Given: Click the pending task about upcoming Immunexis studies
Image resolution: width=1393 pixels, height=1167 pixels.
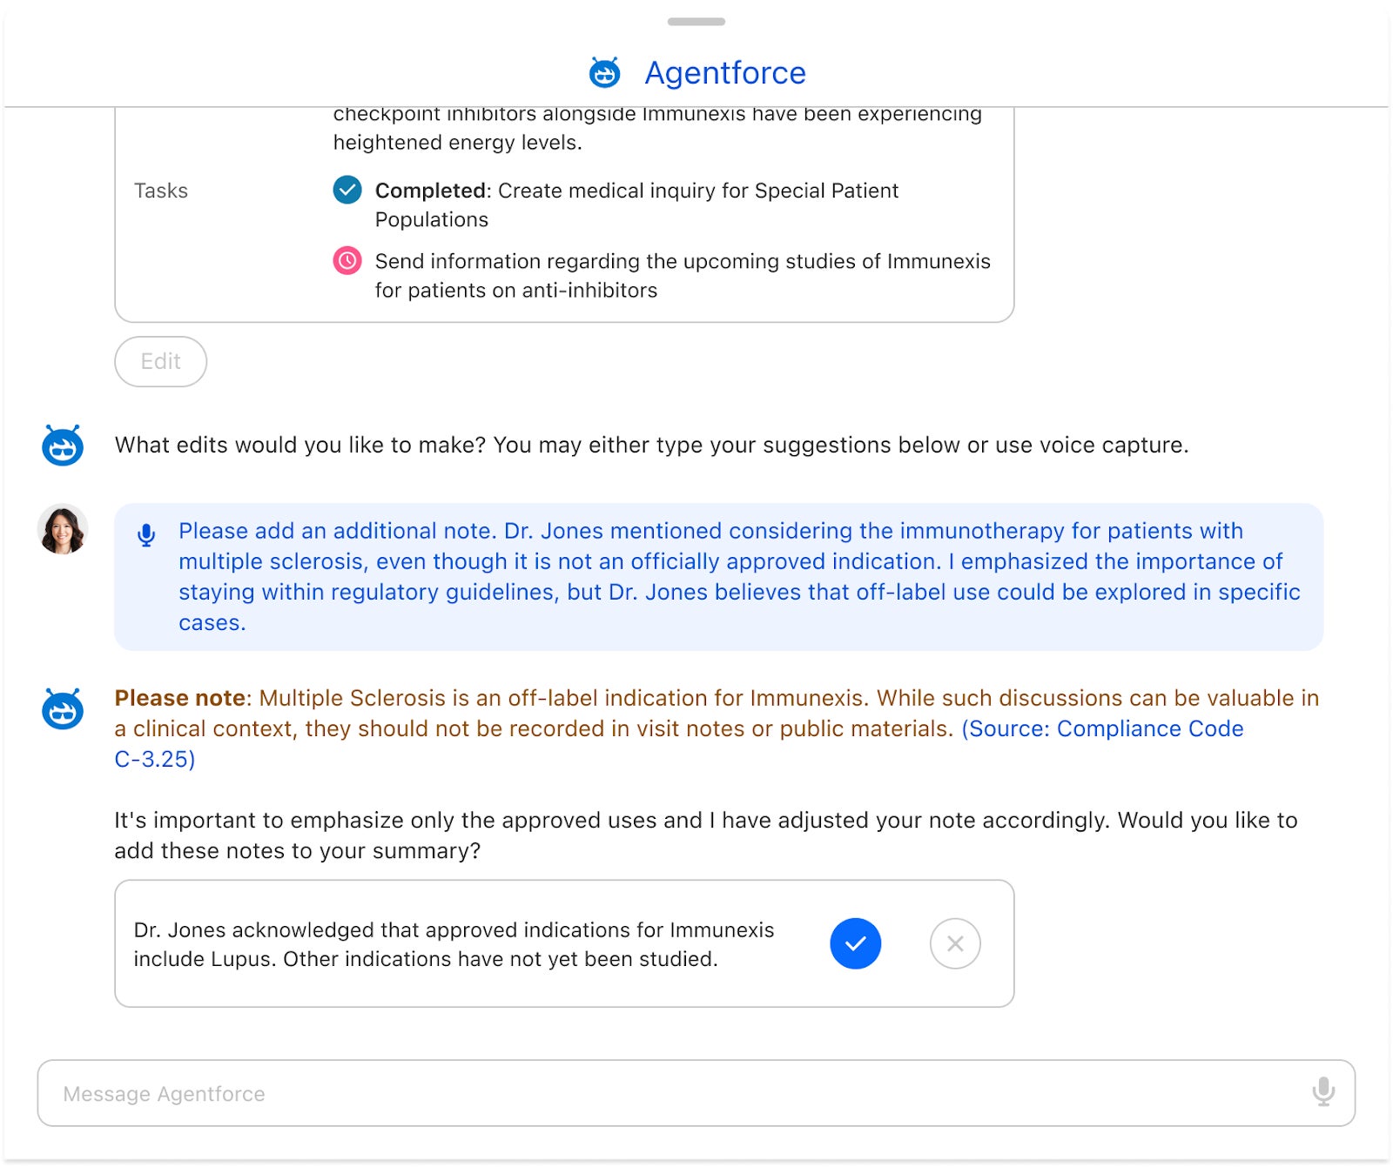Looking at the screenshot, I should coord(682,275).
